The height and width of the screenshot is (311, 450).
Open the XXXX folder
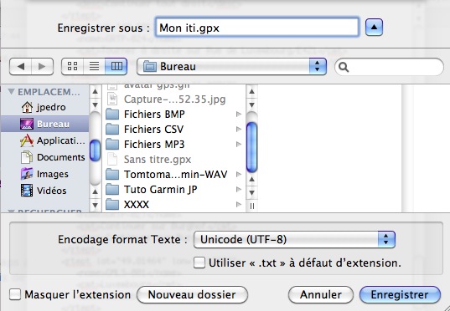point(173,205)
